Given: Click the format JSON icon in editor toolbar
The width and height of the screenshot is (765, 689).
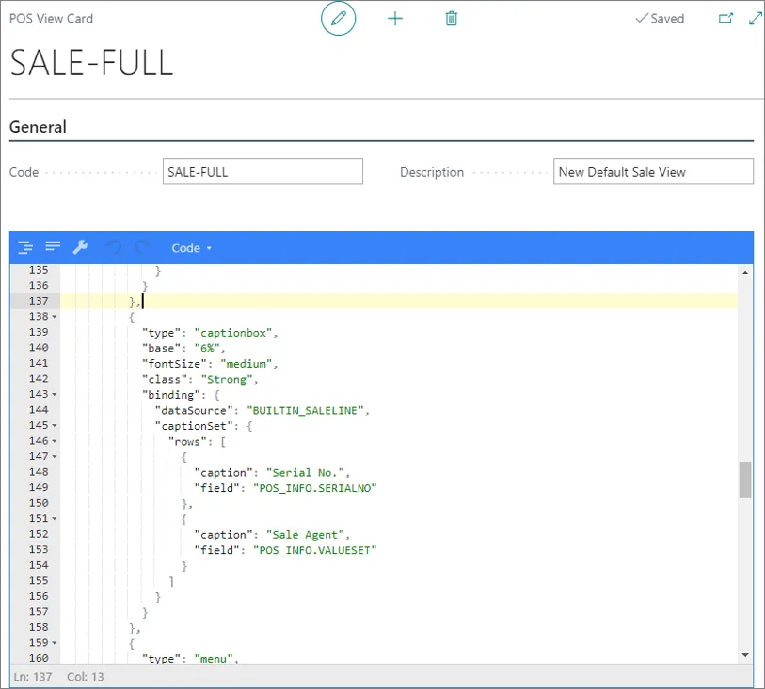Looking at the screenshot, I should pos(25,247).
